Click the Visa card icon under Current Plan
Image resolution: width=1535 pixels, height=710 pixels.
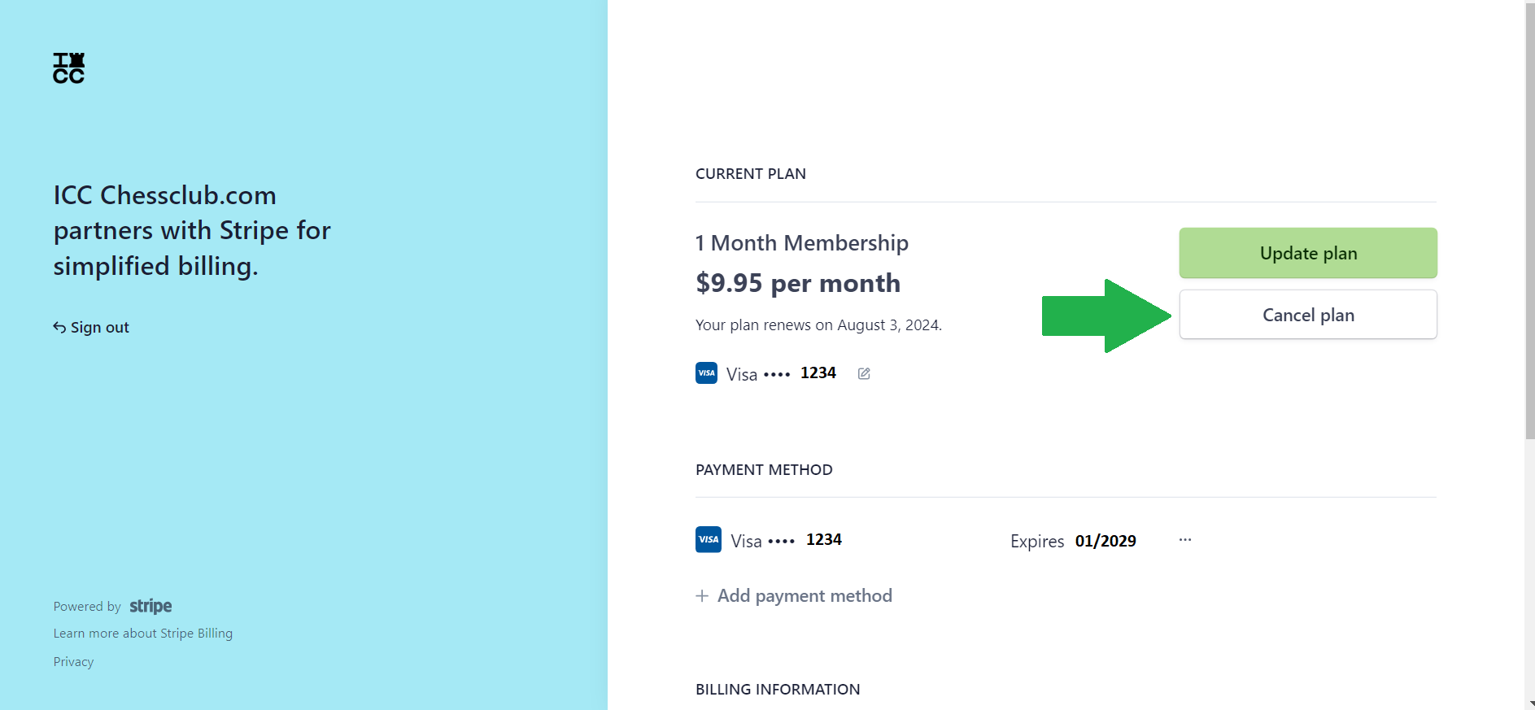click(x=706, y=373)
